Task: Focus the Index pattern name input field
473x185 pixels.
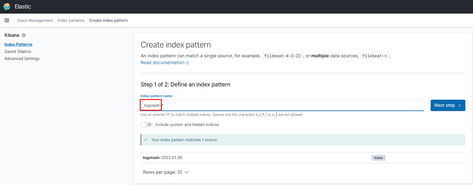Action: pyautogui.click(x=282, y=106)
